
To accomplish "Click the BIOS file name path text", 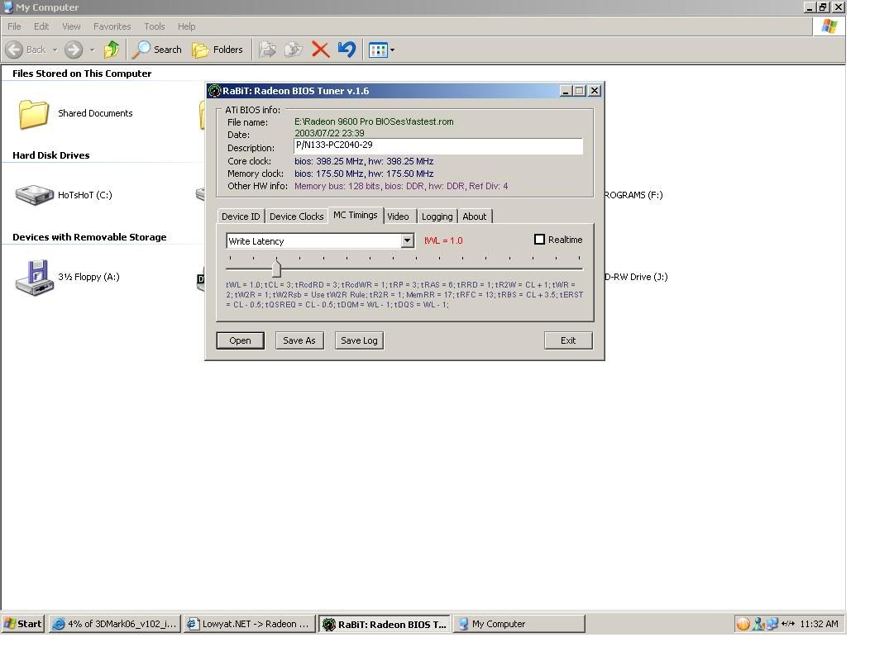I will pyautogui.click(x=374, y=121).
